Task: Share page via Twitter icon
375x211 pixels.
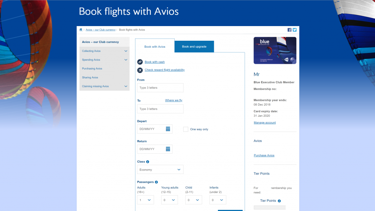Action: click(x=295, y=30)
